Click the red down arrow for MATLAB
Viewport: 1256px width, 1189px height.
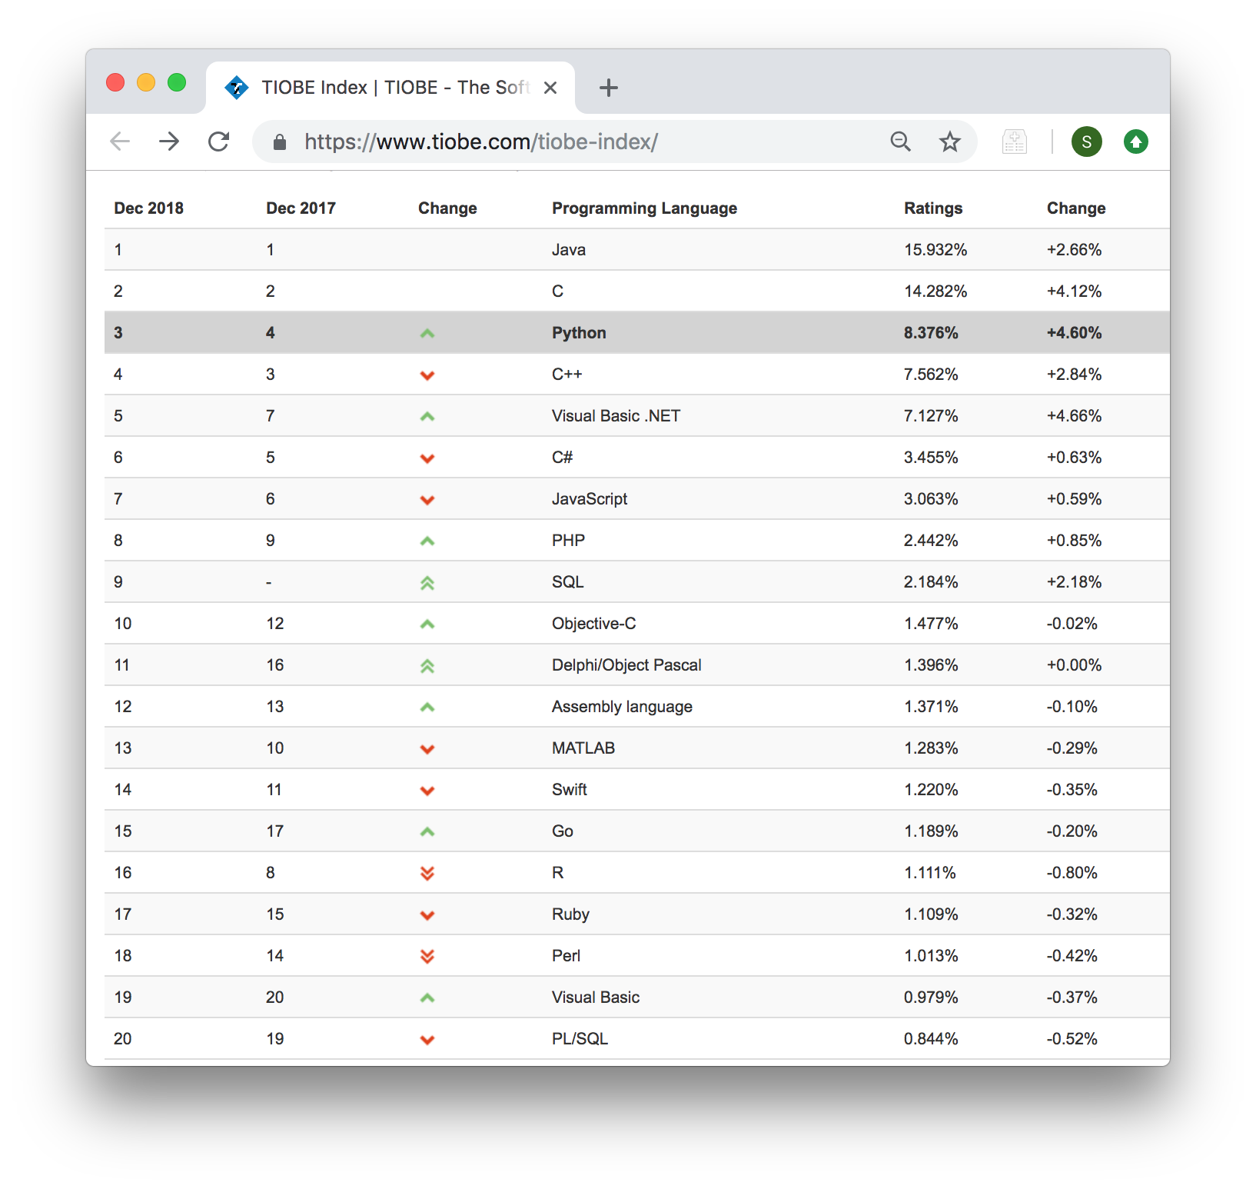click(x=427, y=749)
